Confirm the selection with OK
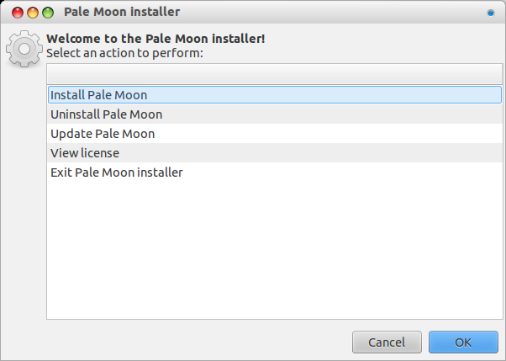The width and height of the screenshot is (506, 361). [463, 342]
